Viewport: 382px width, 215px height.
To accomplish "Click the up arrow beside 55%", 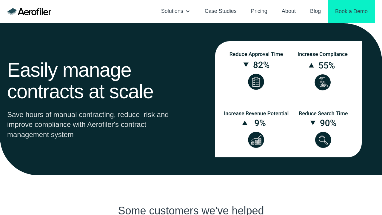I will 311,65.
